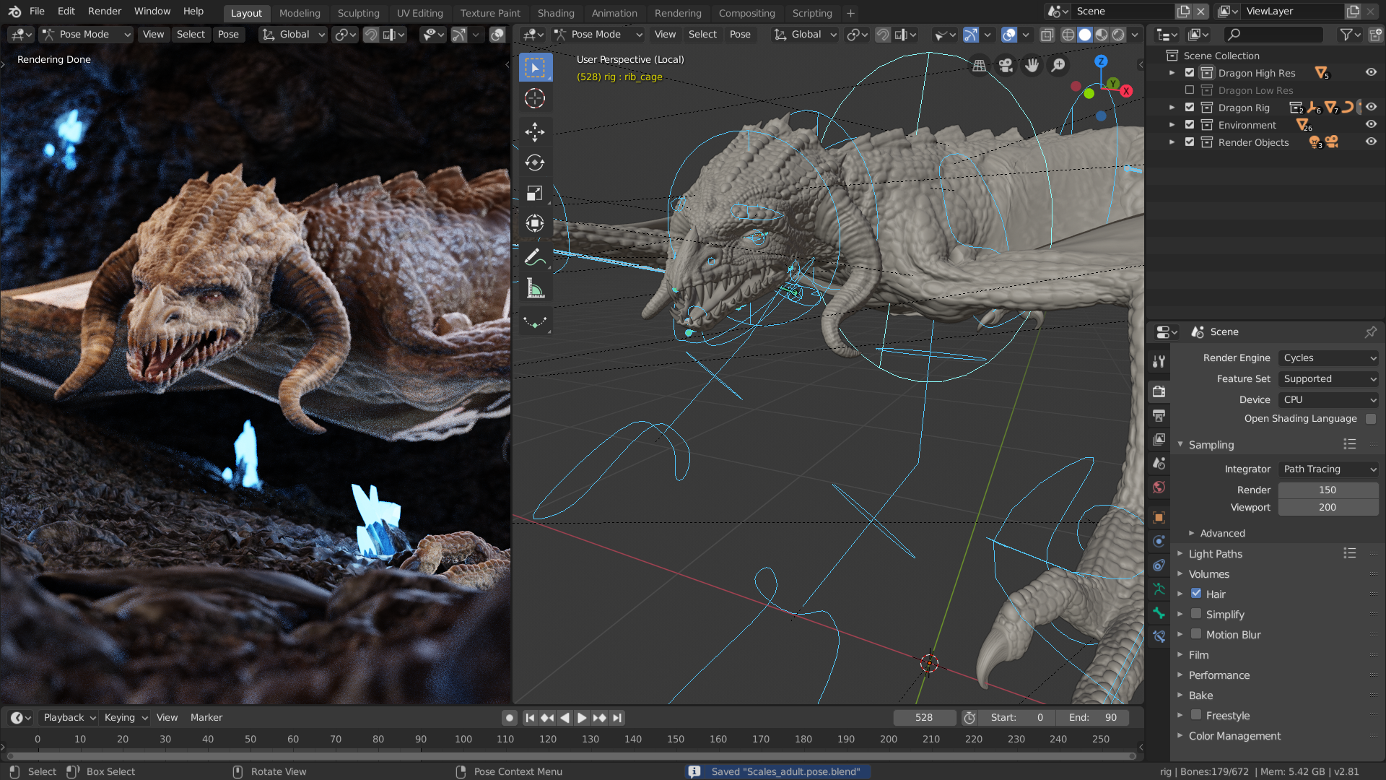
Task: Enable the Motion Blur checkbox
Action: click(x=1196, y=634)
